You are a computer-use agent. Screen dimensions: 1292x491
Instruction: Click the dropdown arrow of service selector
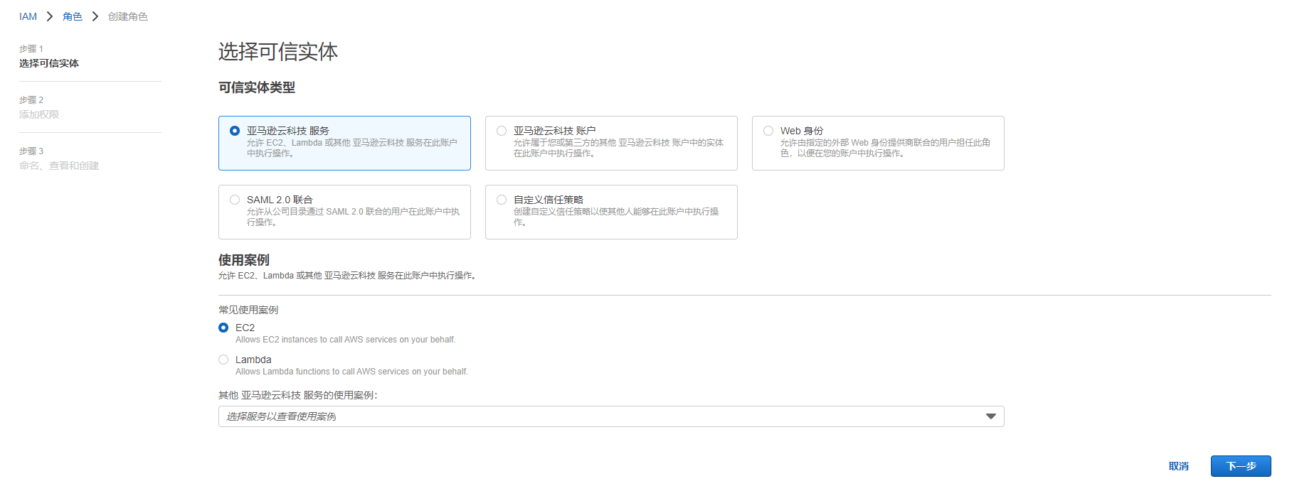click(990, 416)
